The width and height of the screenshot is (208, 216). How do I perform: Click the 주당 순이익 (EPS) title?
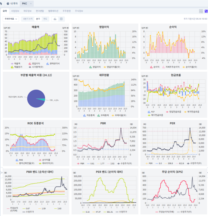tap(172, 172)
